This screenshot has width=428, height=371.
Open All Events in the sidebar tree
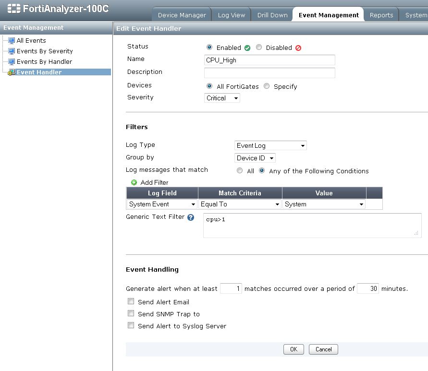[x=31, y=41]
